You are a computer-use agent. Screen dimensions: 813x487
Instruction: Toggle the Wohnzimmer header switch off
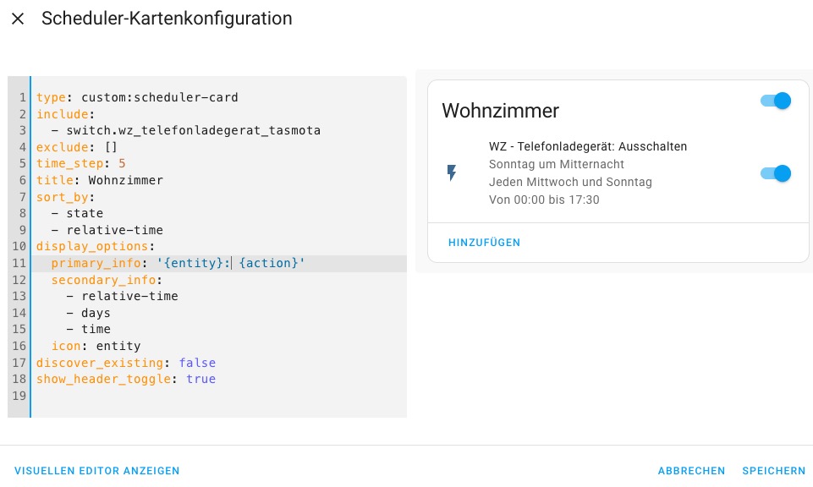point(776,101)
